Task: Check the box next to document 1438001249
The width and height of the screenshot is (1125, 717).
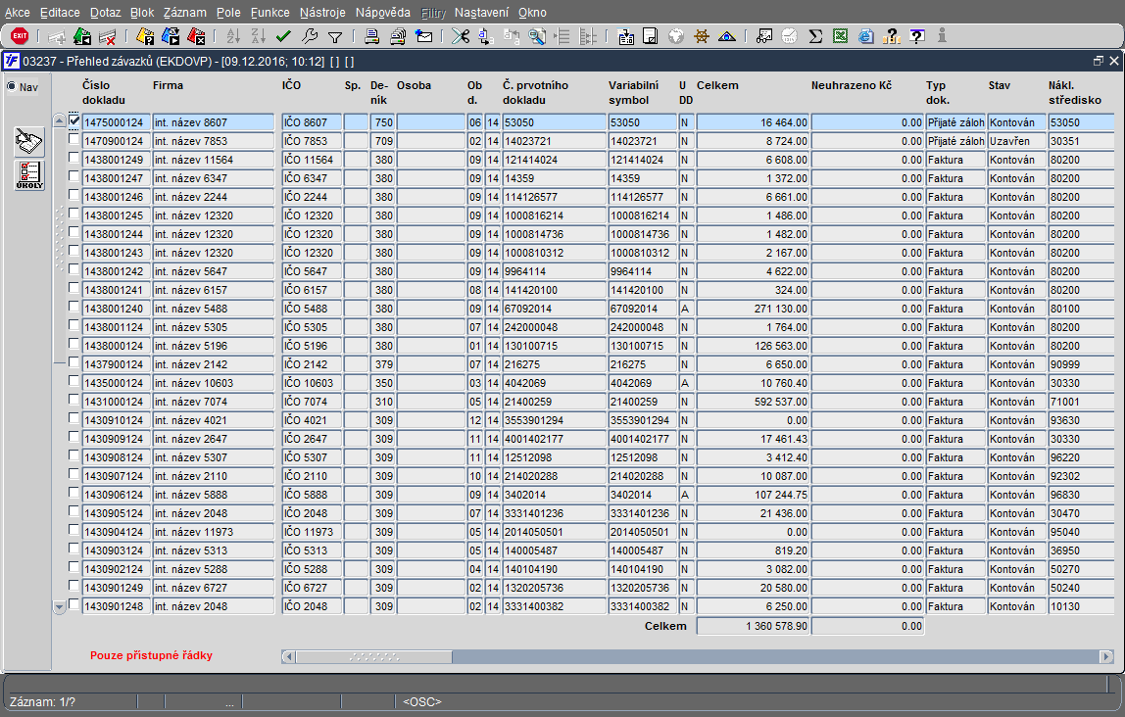Action: coord(74,159)
